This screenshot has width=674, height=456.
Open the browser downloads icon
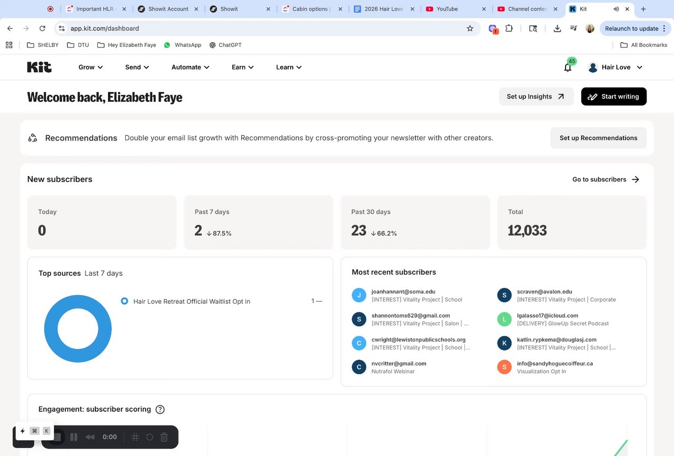557,28
